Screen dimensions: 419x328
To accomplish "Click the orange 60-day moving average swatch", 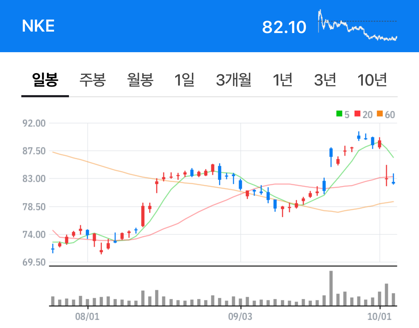I will (380, 114).
